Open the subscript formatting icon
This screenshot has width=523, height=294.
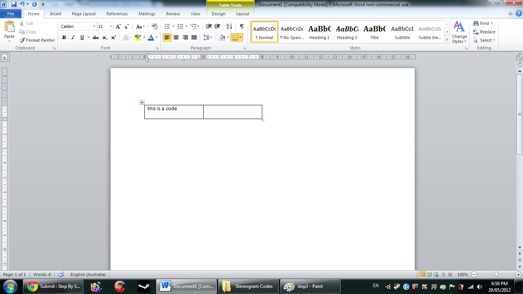click(x=105, y=38)
